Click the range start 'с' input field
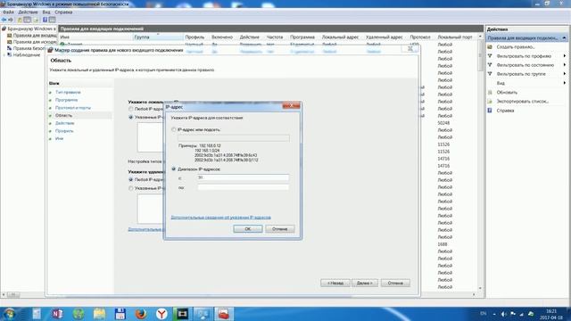 point(244,177)
